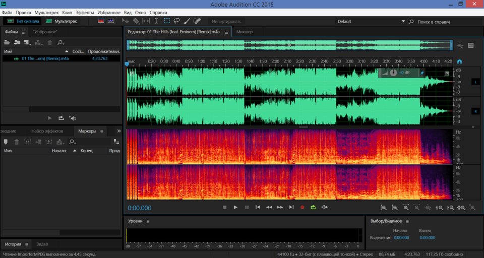The width and height of the screenshot is (484, 258).
Task: Click the Конец column header in Markers
Action: (x=86, y=151)
